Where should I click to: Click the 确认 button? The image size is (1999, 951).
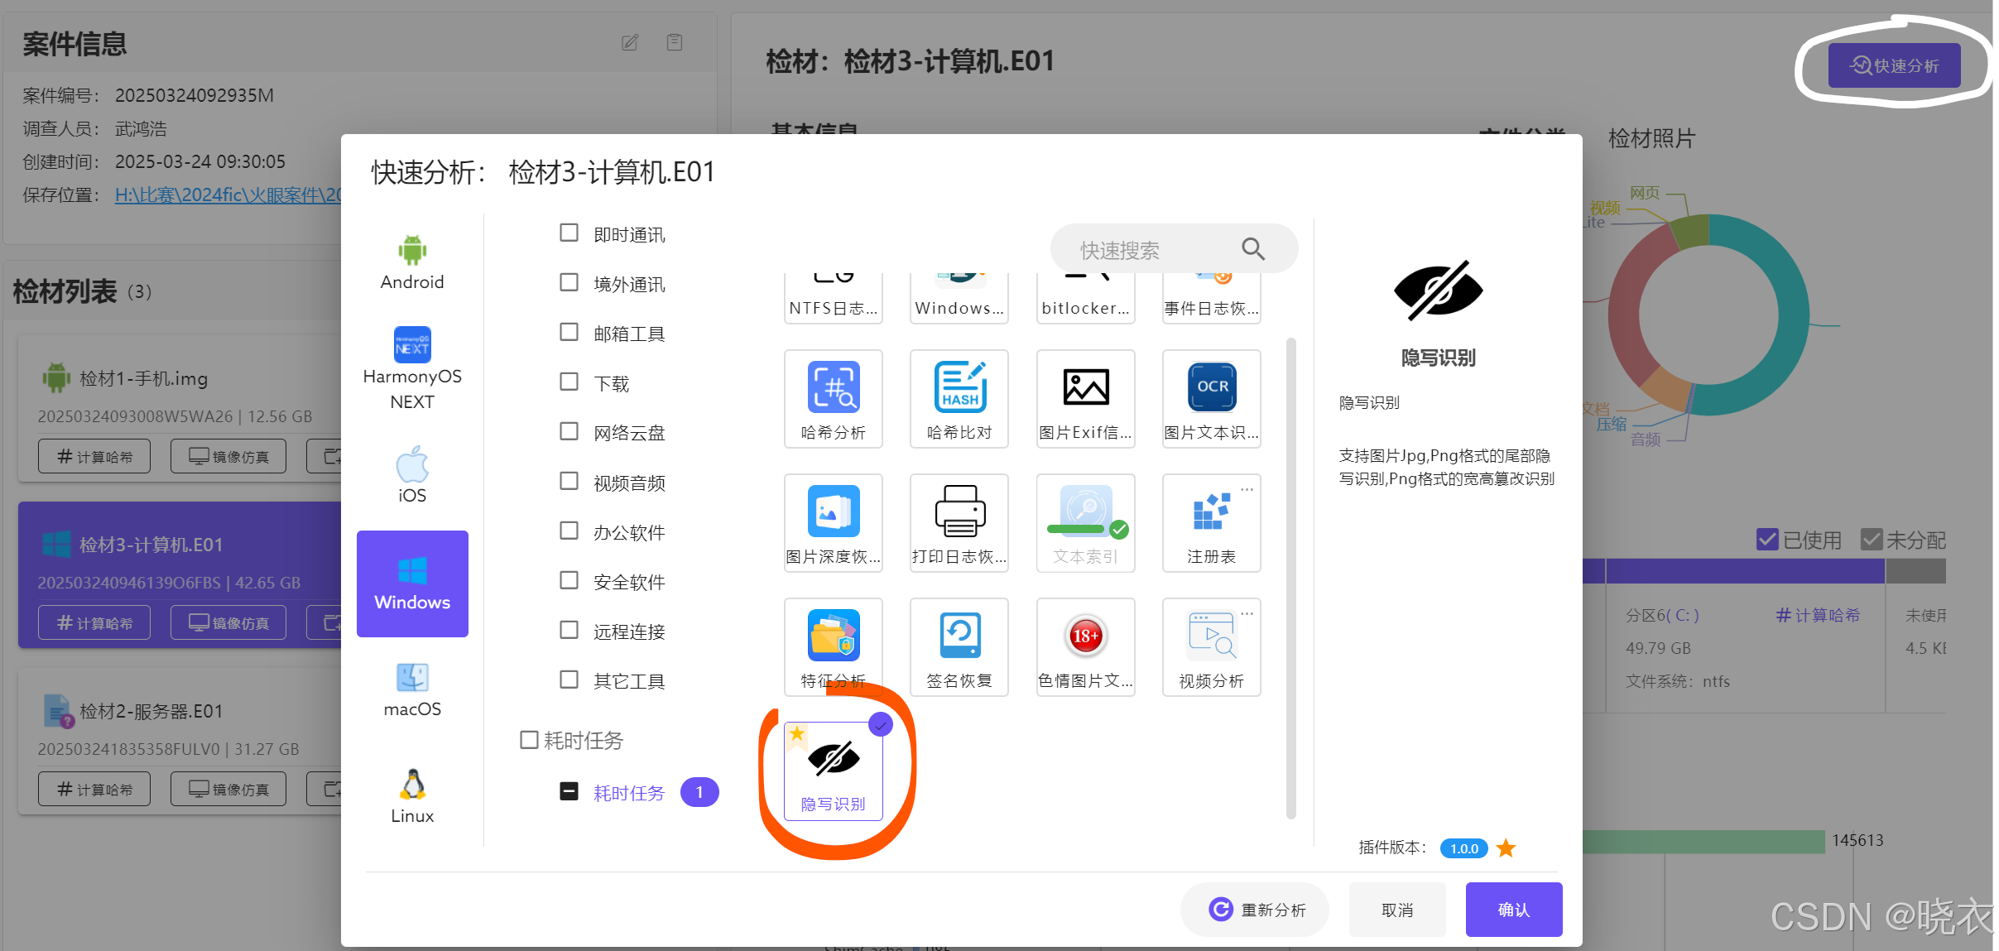(1513, 910)
